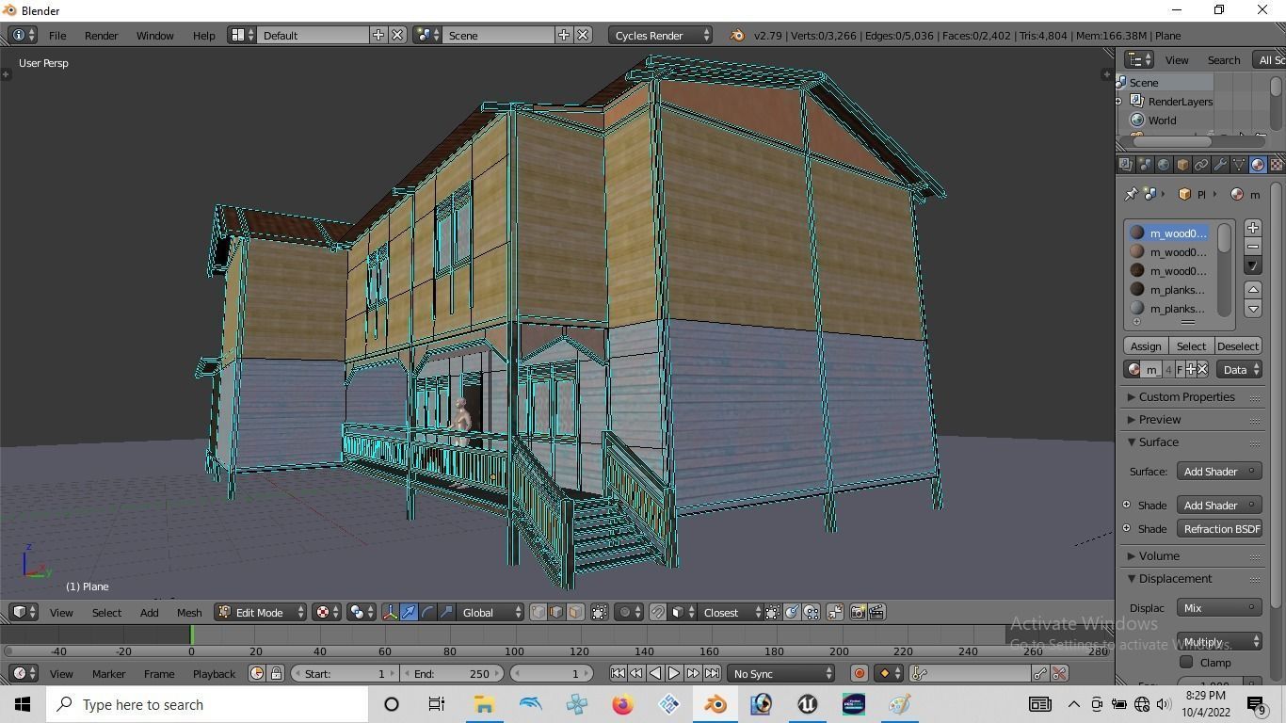Image resolution: width=1286 pixels, height=723 pixels.
Task: Pin the properties context with pin icon
Action: click(x=1131, y=194)
